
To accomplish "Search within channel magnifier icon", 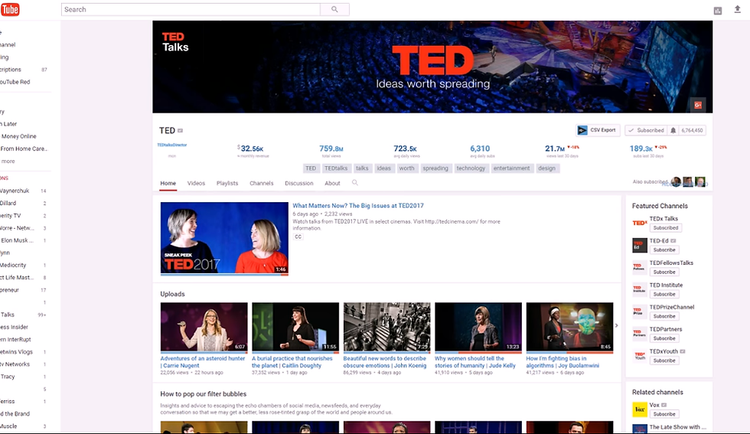I will 354,183.
